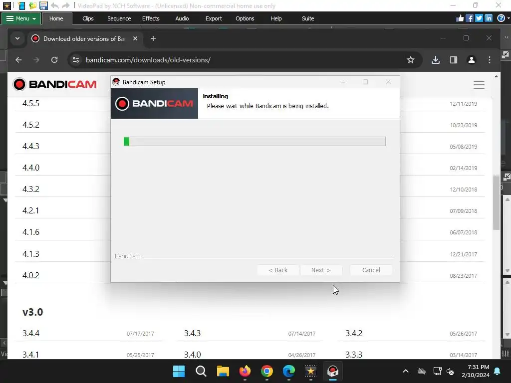Click the Cancel button in Bandicam Setup
Viewport: 511px width, 383px height.
(x=371, y=270)
